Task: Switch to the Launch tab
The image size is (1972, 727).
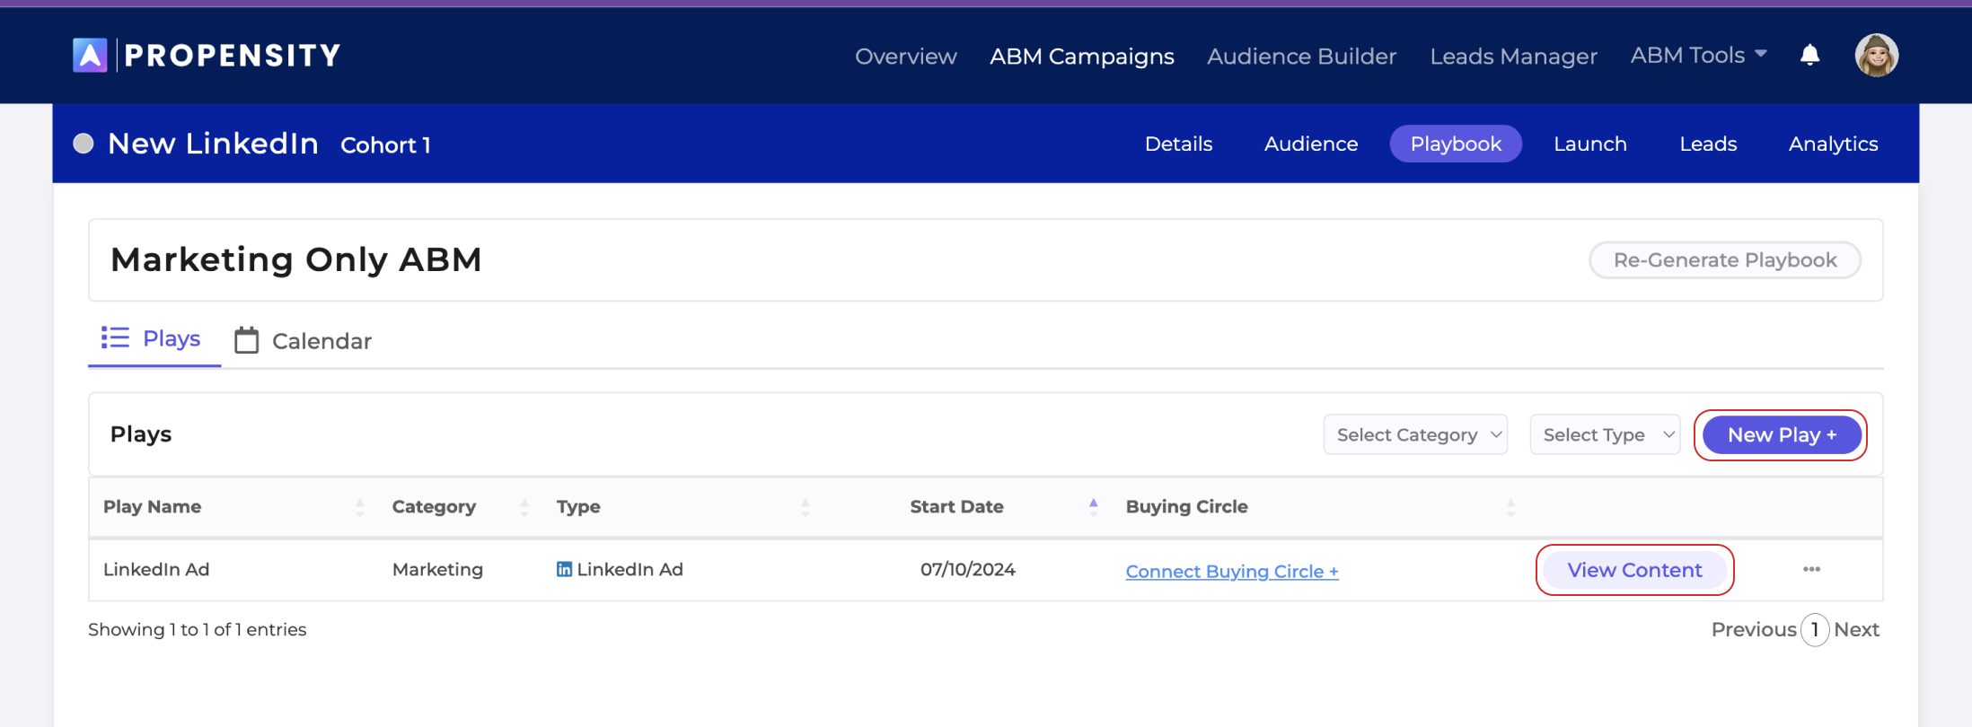Action: 1590,144
